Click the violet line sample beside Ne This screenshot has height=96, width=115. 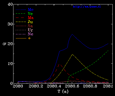21,34
